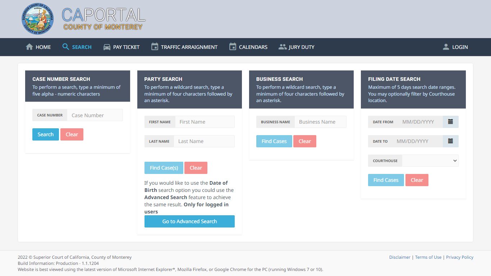Click Find Cases under Filing Date Search
The width and height of the screenshot is (491, 276).
386,180
